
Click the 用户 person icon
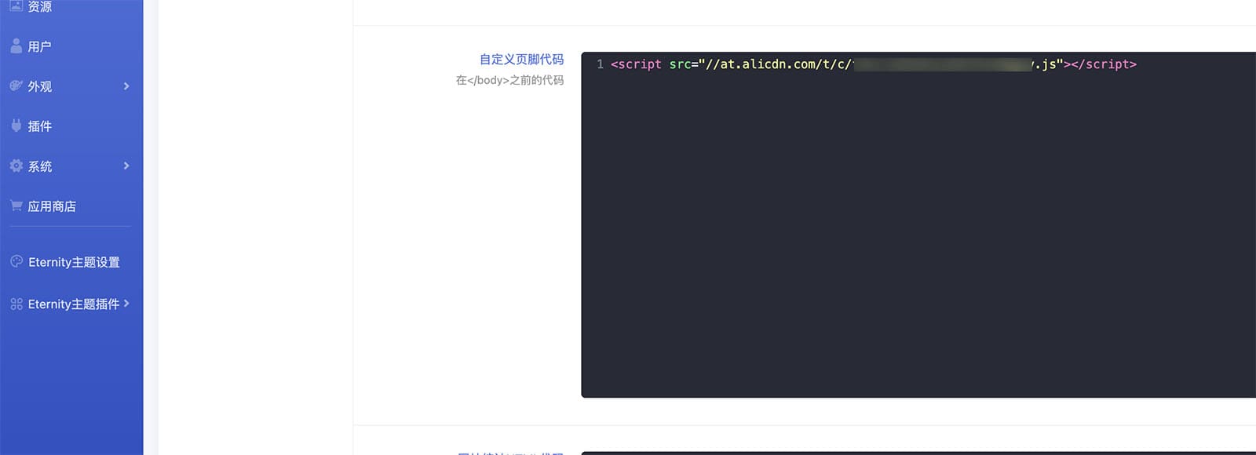pyautogui.click(x=16, y=46)
